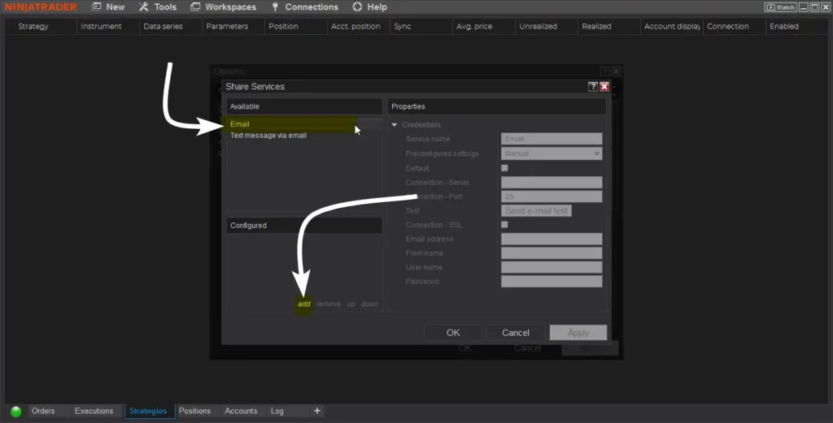Maximize the NinjaTrader window
The width and height of the screenshot is (833, 423).
[813, 6]
